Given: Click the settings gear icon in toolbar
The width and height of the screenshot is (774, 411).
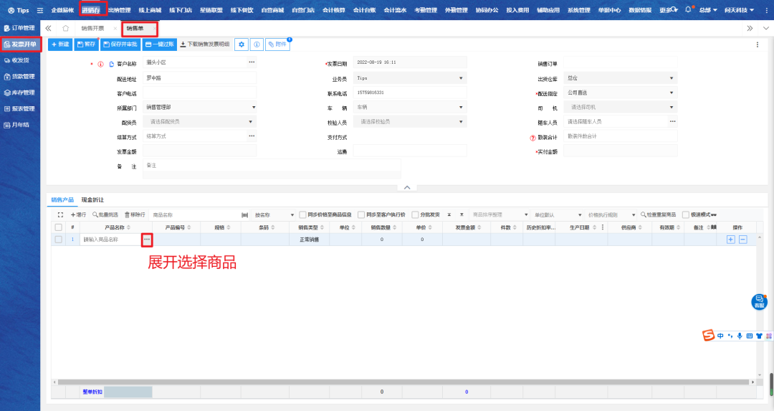Looking at the screenshot, I should 242,44.
